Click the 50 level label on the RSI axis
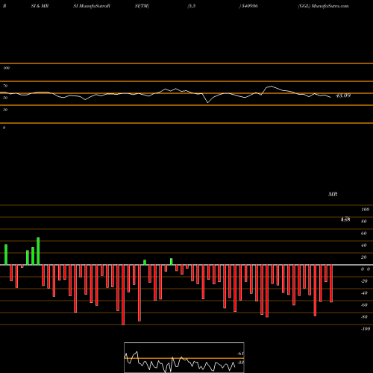Screen dimensions: 373x373 pyautogui.click(x=5, y=98)
